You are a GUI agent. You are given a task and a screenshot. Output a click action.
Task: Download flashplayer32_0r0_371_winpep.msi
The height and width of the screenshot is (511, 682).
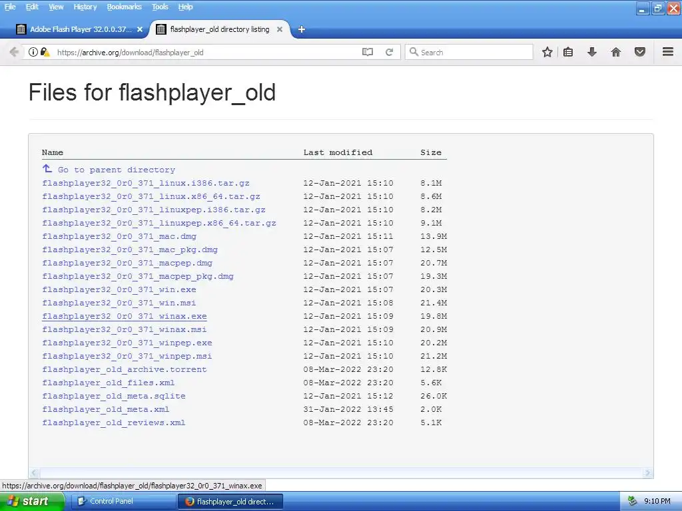tap(127, 356)
